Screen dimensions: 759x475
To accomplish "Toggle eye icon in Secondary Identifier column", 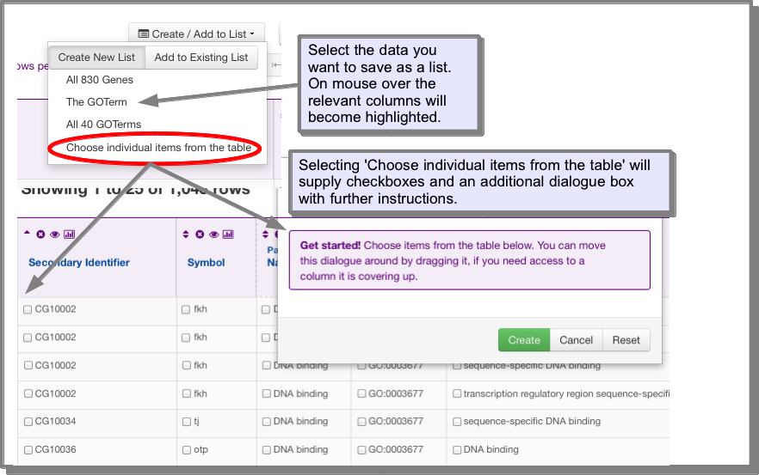I will 55,234.
